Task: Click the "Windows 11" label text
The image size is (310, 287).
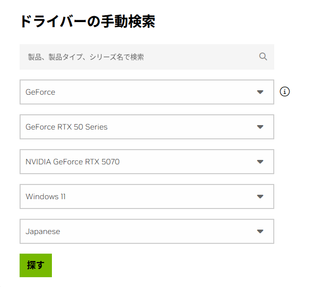Action: point(46,197)
